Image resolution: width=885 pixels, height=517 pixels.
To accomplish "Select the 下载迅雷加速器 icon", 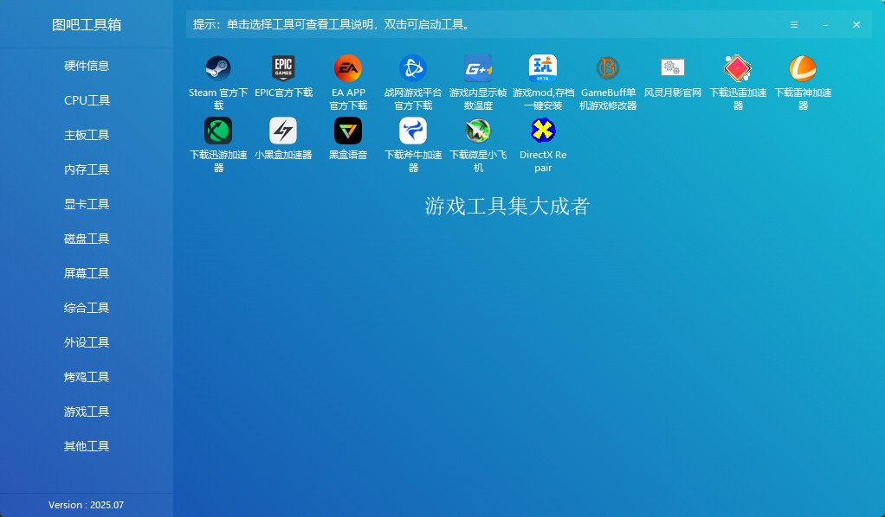I will (x=738, y=68).
